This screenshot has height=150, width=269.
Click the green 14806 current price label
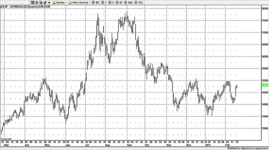[x=265, y=85]
